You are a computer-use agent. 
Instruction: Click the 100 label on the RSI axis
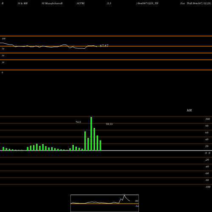click(4, 39)
